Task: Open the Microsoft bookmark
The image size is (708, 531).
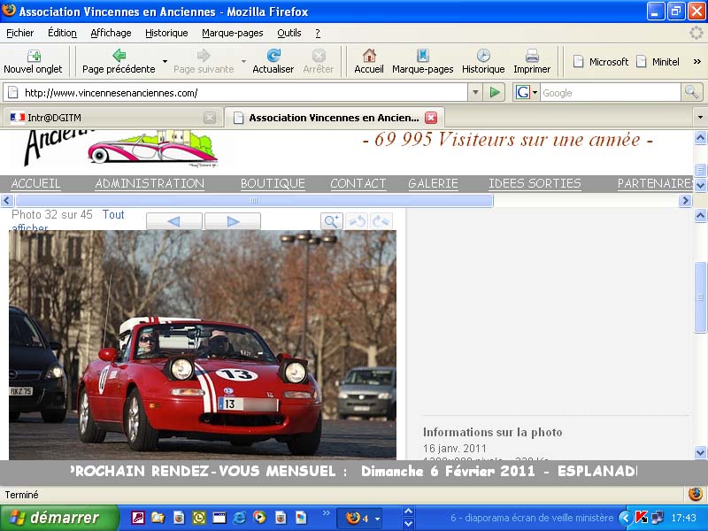Action: [601, 61]
